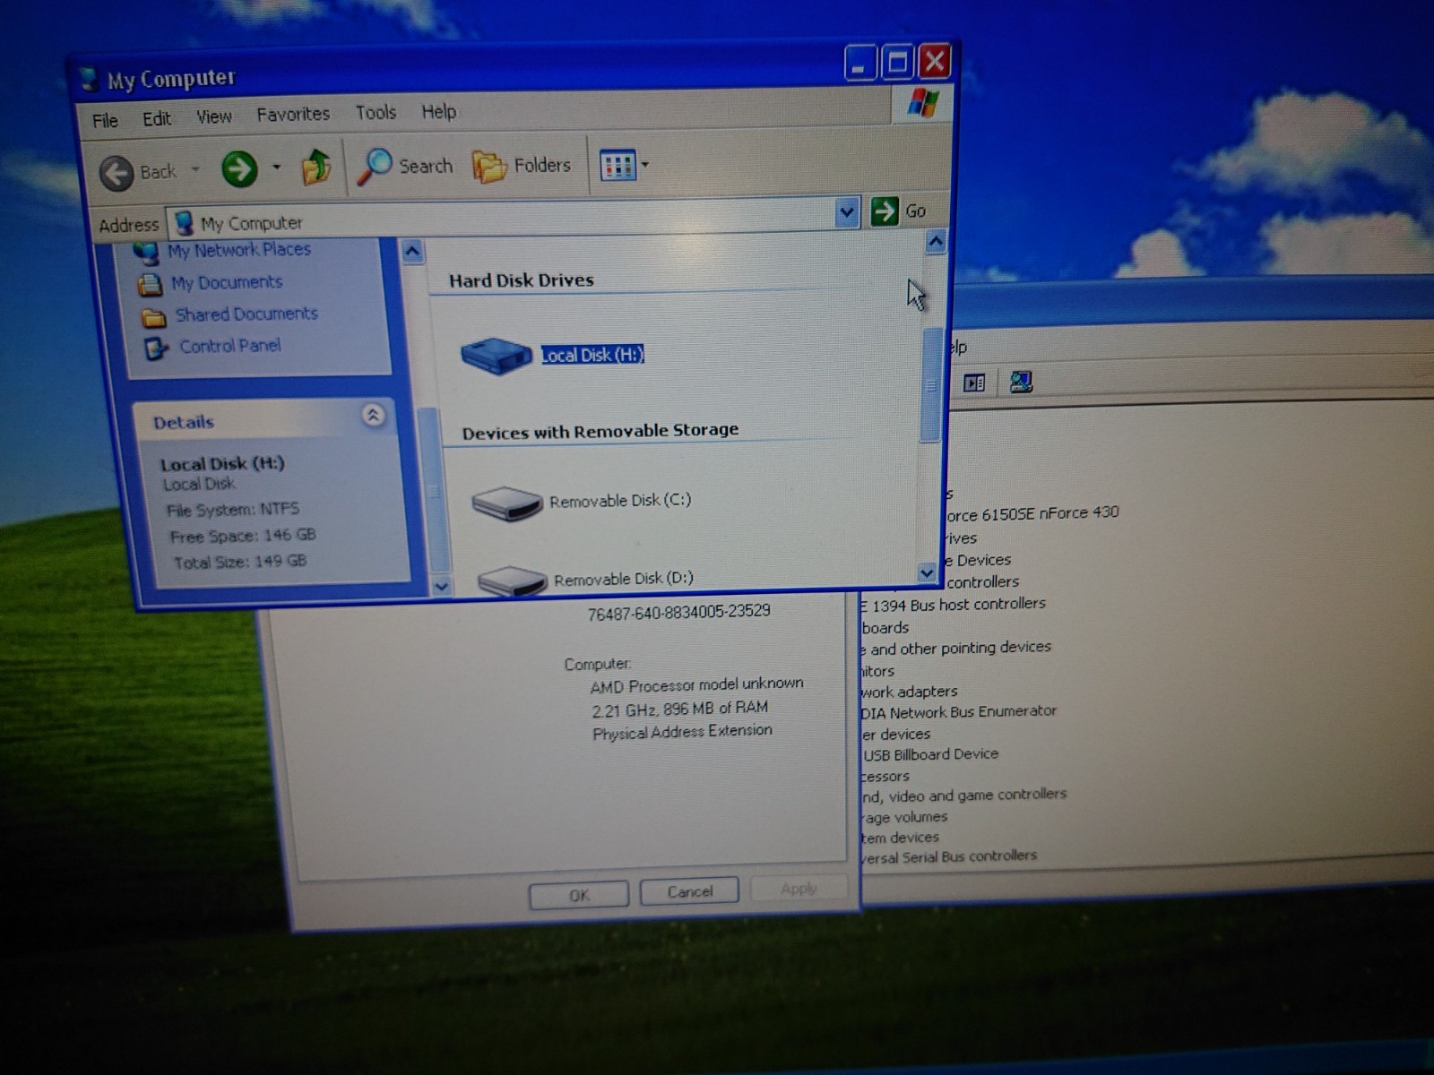Go up one folder level
The height and width of the screenshot is (1075, 1434).
point(315,167)
